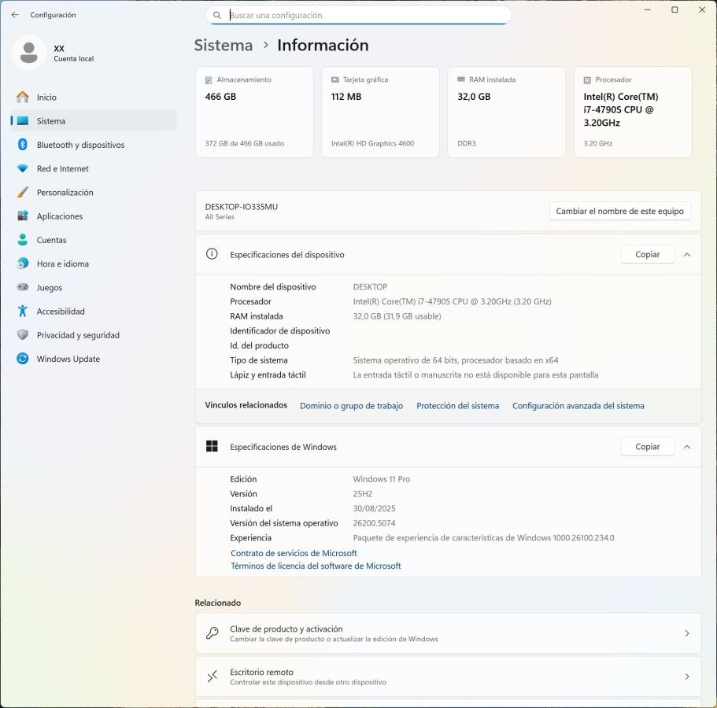Click the Buscar una configuración search field
The width and height of the screenshot is (717, 708).
tap(366, 15)
